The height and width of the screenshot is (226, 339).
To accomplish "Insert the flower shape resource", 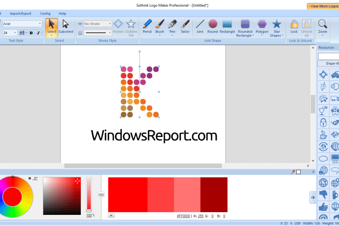I will click(323, 98).
